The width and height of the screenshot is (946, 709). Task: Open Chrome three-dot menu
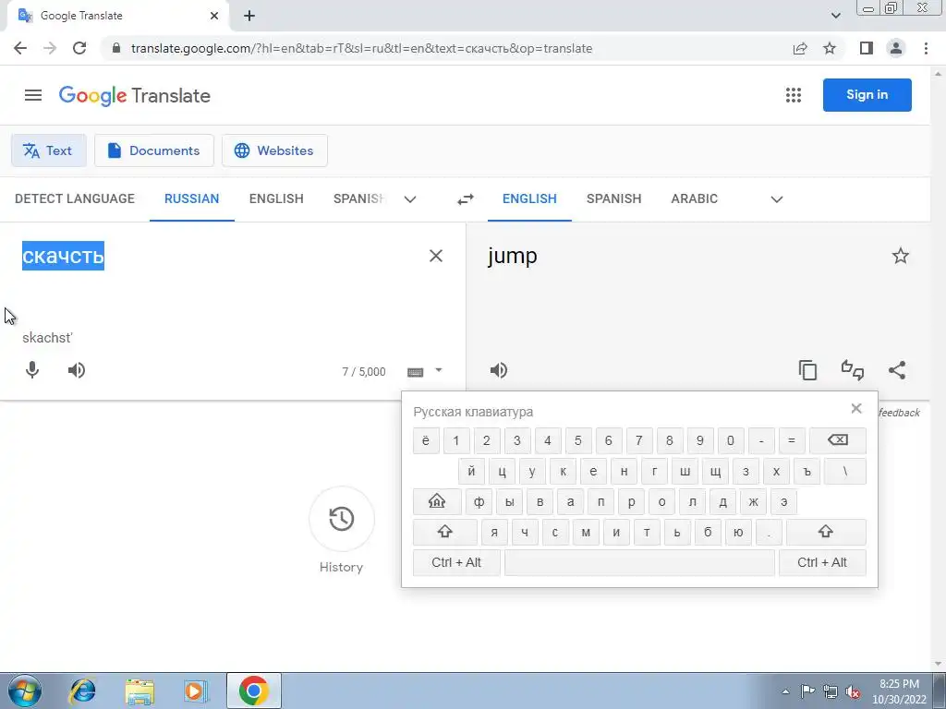[x=926, y=48]
